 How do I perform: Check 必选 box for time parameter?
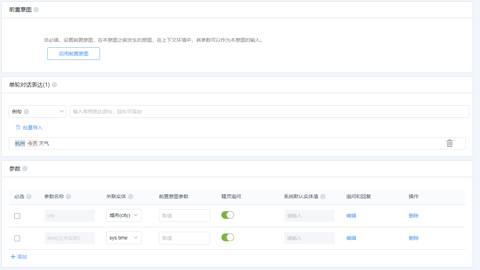pos(17,238)
